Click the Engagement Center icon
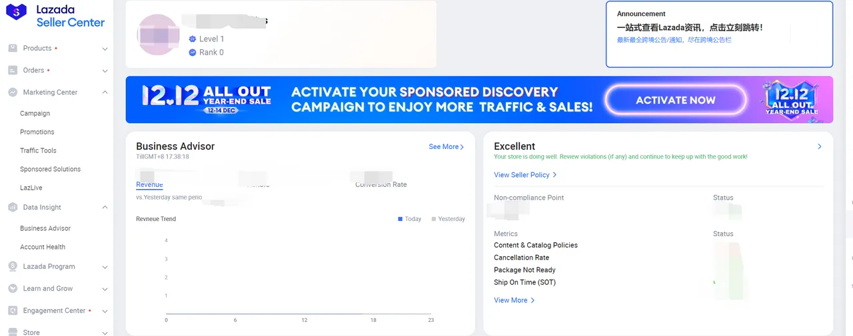853x336 pixels. [x=13, y=311]
